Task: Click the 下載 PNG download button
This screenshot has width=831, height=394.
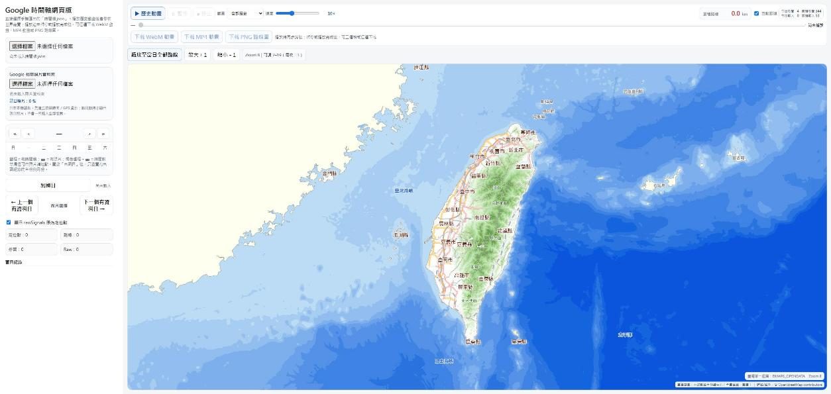Action: tap(249, 37)
